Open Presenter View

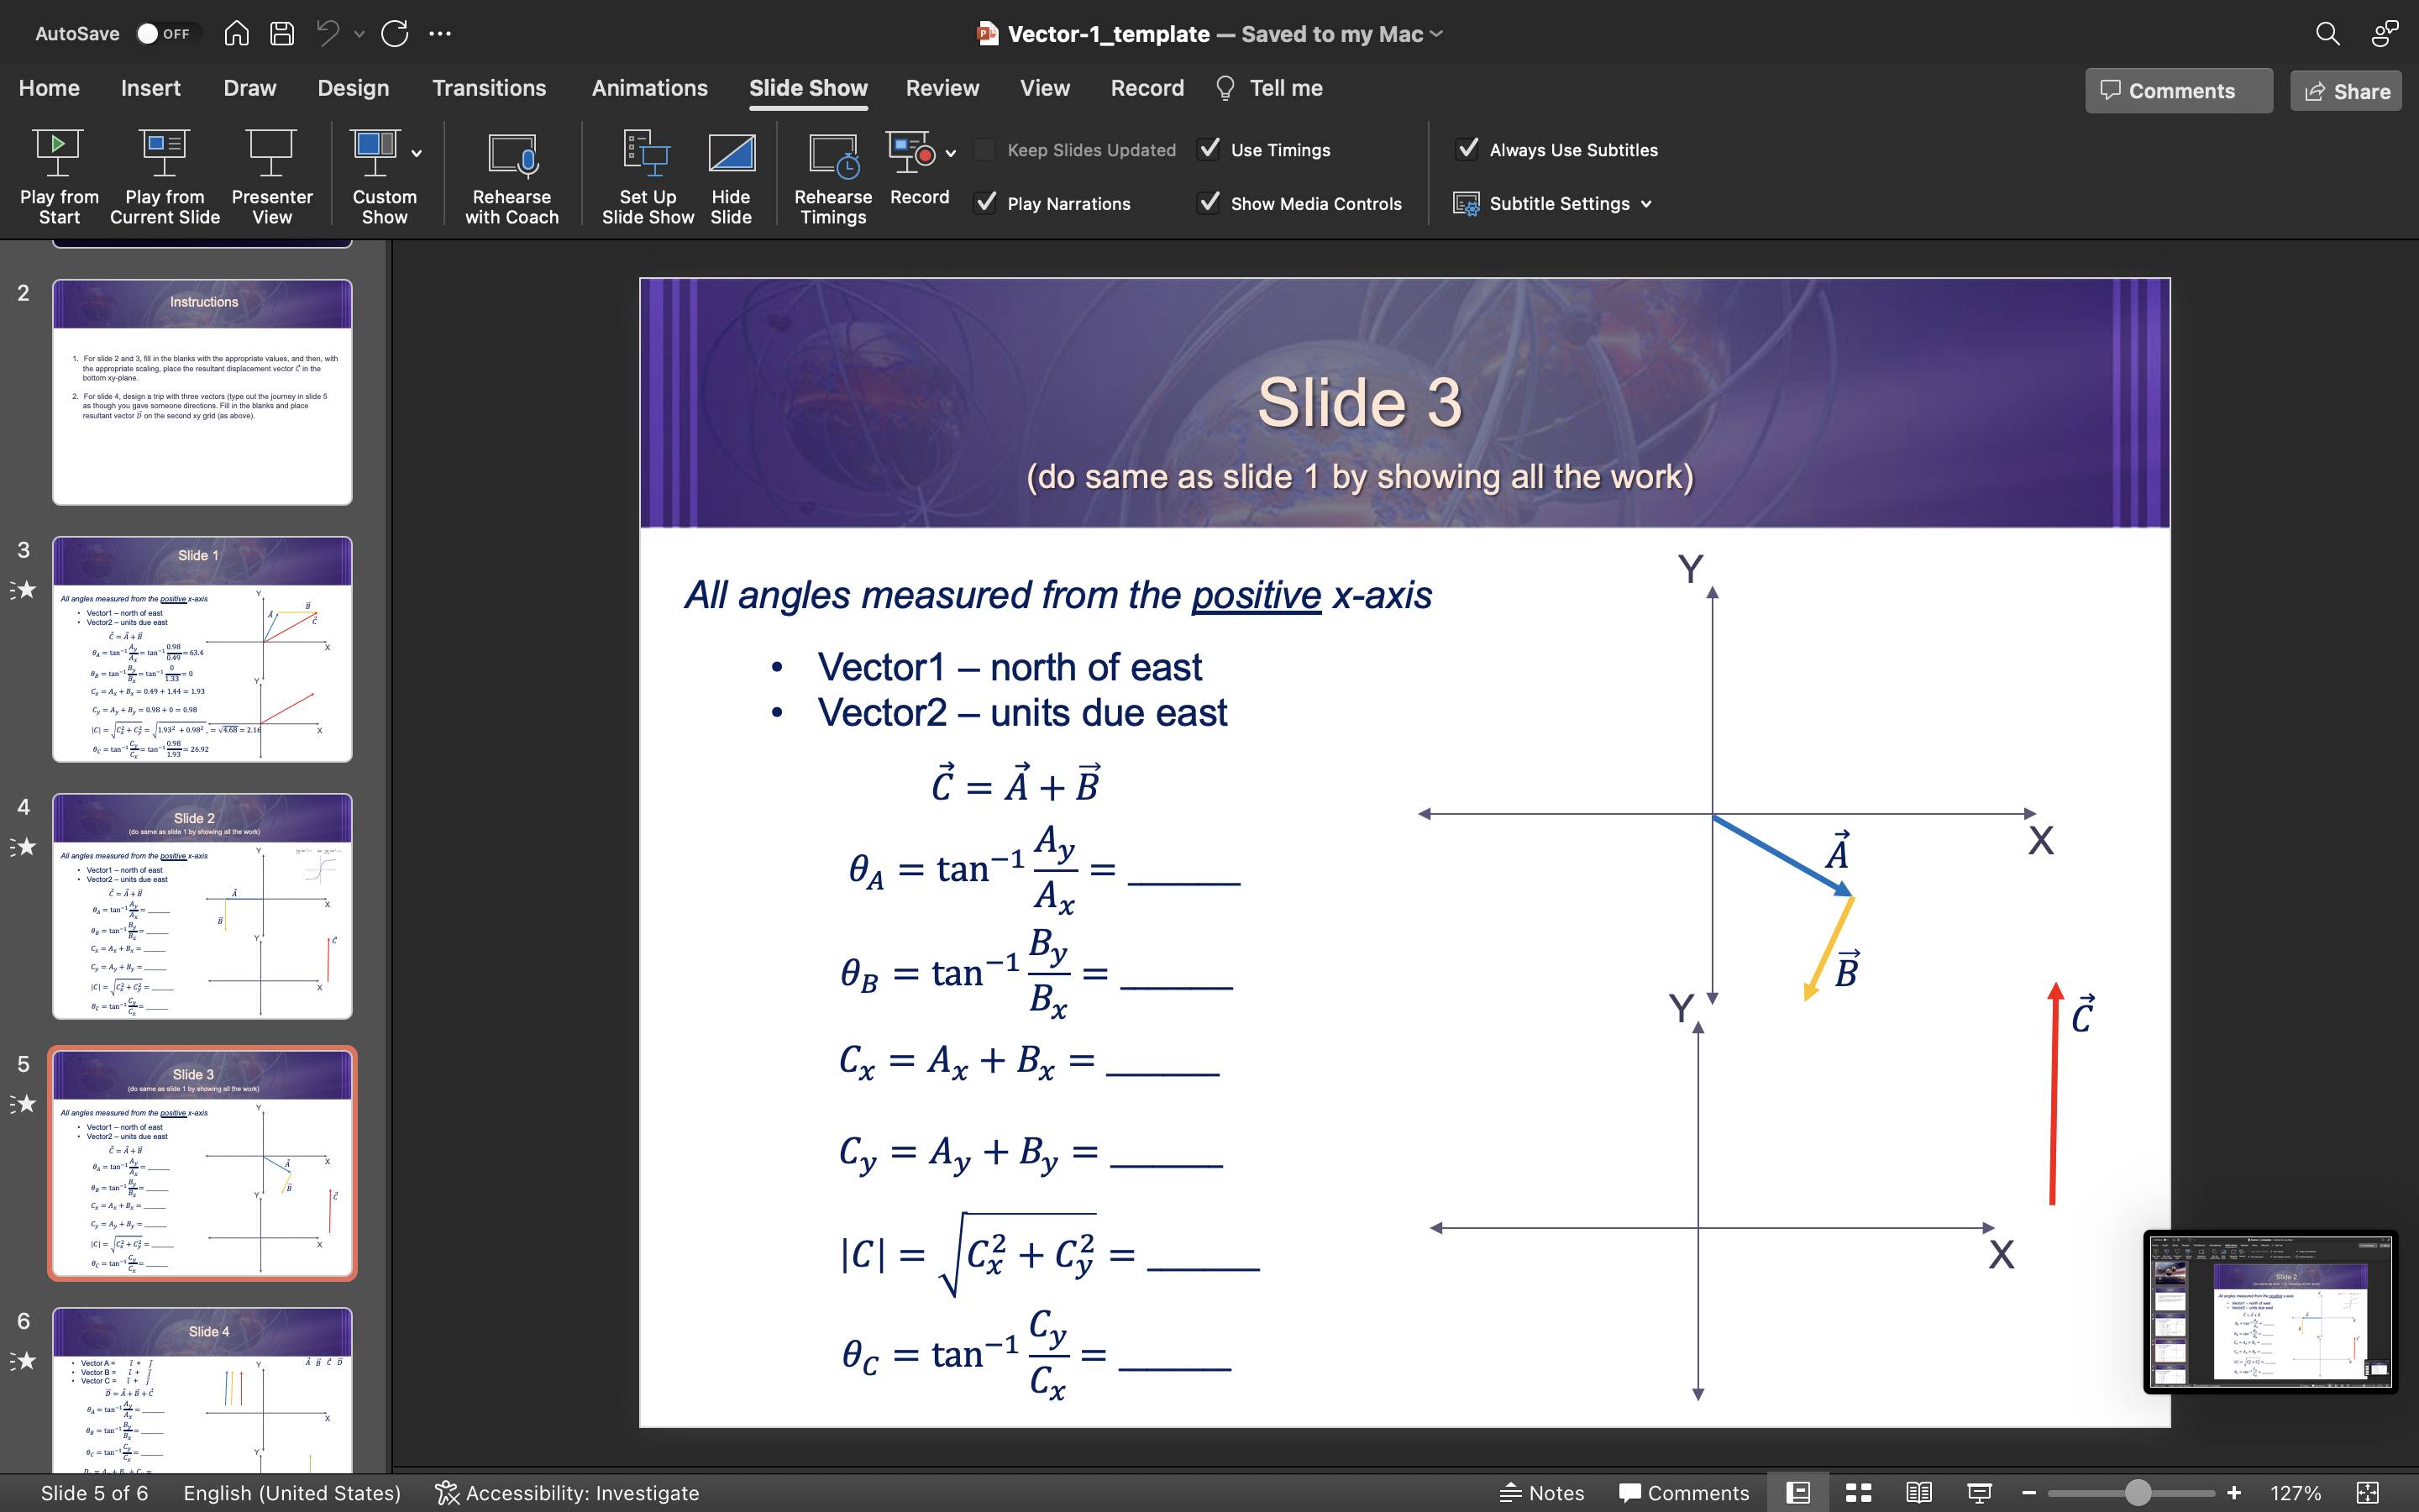[x=271, y=153]
